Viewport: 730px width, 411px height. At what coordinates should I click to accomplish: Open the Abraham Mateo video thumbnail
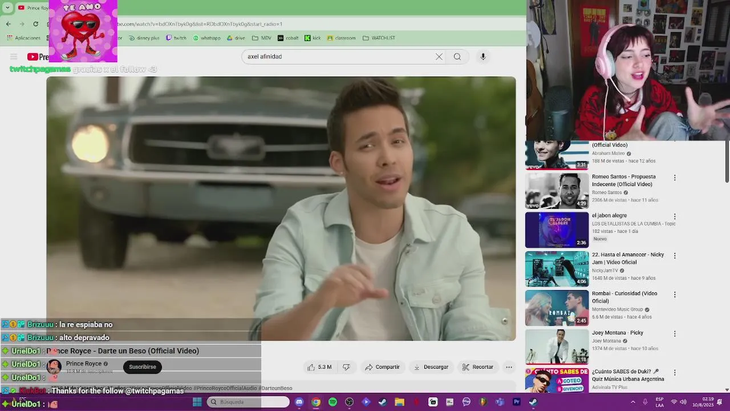(x=557, y=155)
